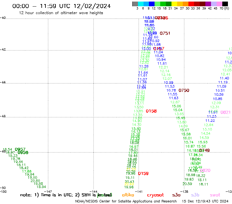Click the scale label '70 (ft)'
This screenshot has height=204, width=232.
click(224, 8)
